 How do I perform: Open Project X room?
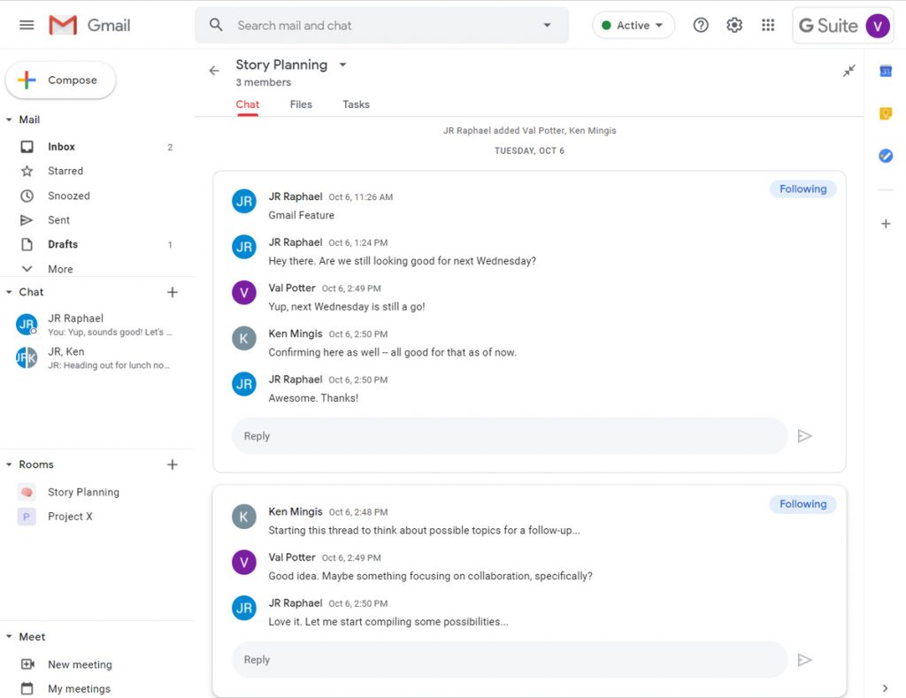pyautogui.click(x=70, y=516)
